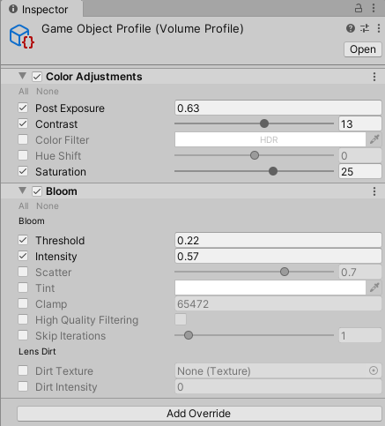The width and height of the screenshot is (385, 426).
Task: Enable the Scatter override checkbox
Action: click(x=23, y=272)
